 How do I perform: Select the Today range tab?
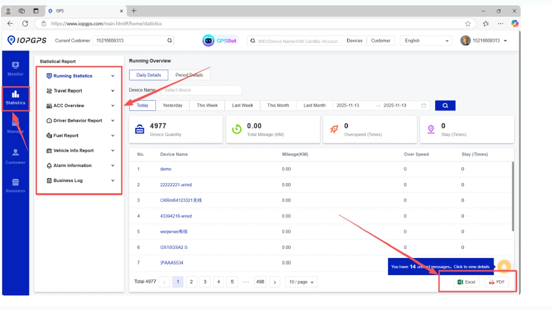pyautogui.click(x=142, y=105)
